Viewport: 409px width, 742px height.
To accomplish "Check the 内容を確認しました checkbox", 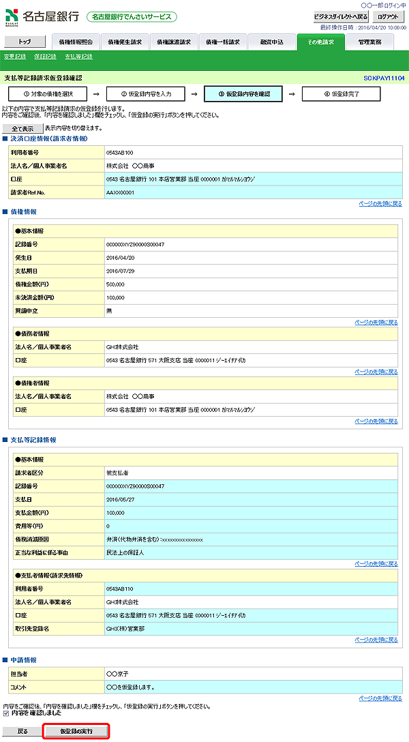I will click(6, 713).
